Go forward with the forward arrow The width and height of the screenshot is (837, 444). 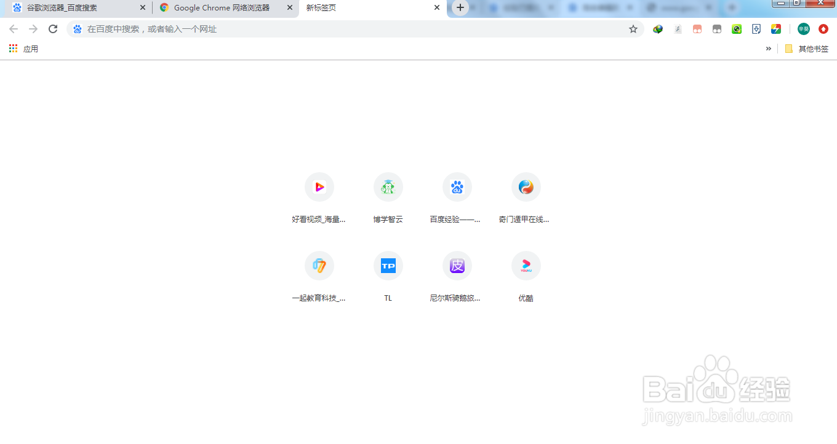pyautogui.click(x=33, y=29)
